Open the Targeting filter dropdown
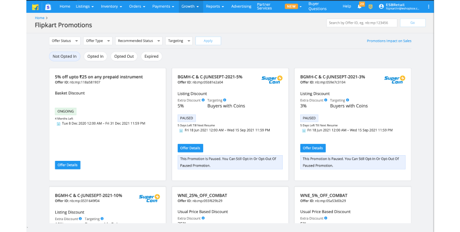The width and height of the screenshot is (460, 232). [179, 41]
